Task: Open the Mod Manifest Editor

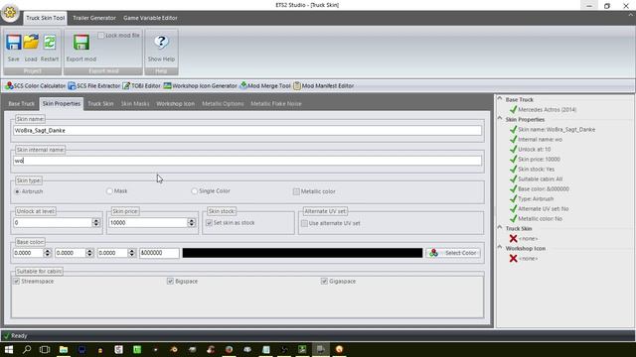Action: [324, 86]
